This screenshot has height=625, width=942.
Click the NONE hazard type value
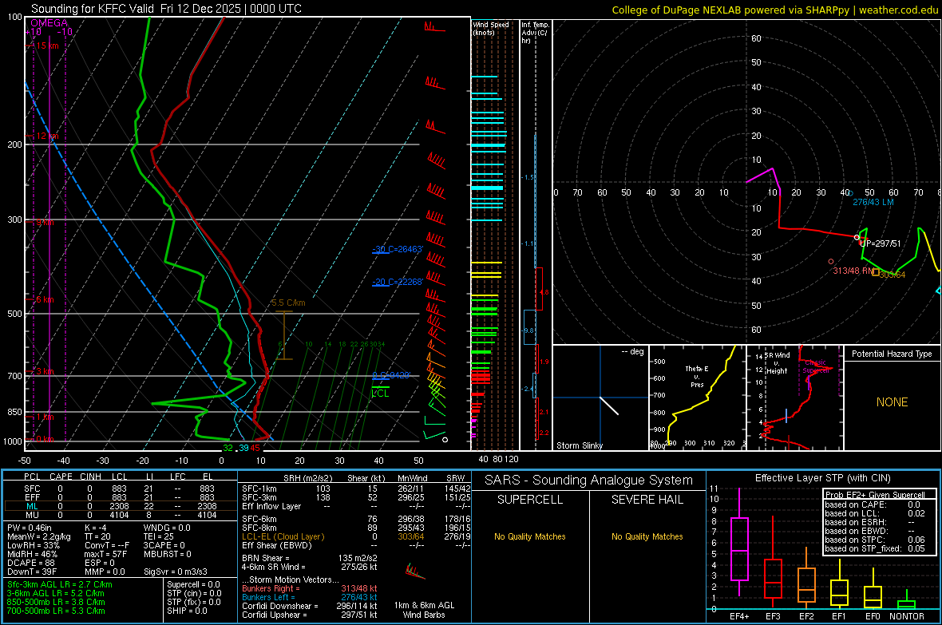coord(893,402)
